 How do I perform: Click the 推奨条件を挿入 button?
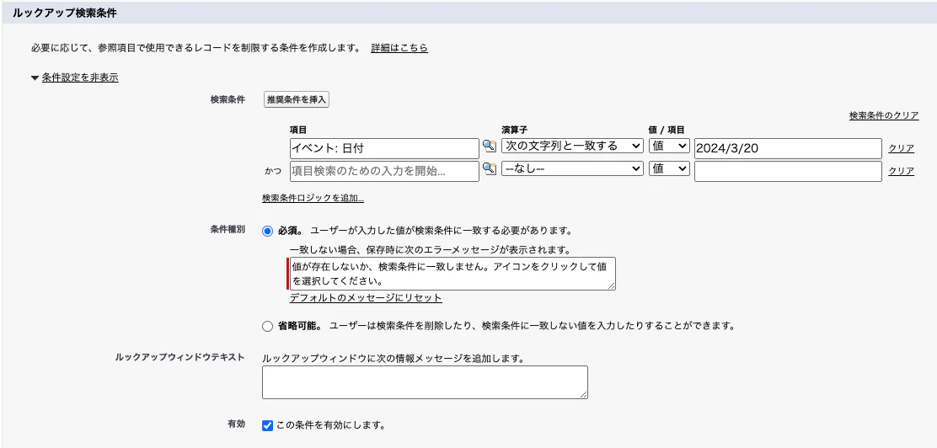tap(297, 99)
